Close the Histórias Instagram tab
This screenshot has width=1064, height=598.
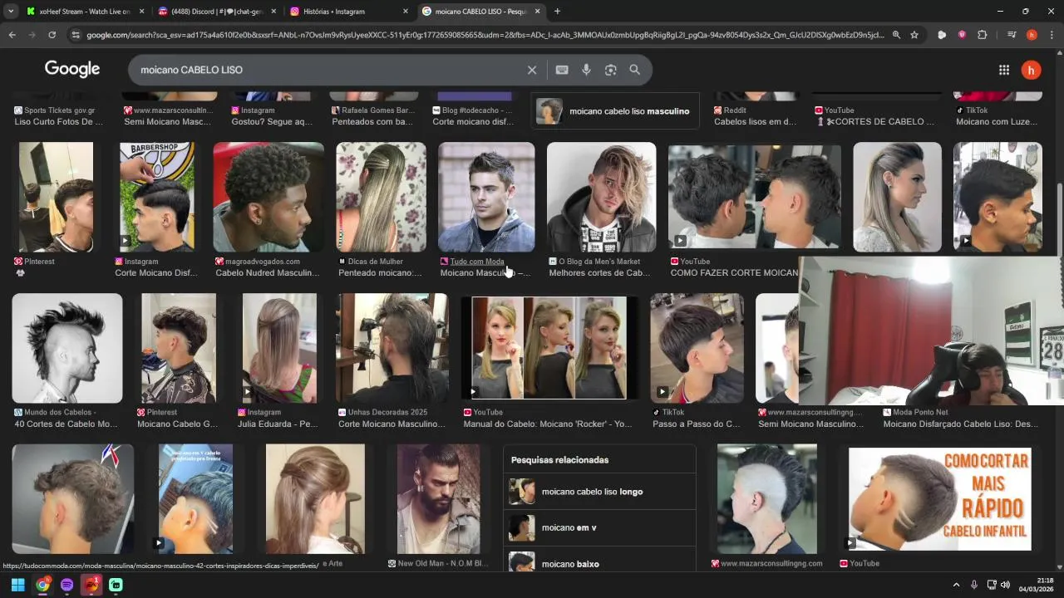(x=406, y=12)
